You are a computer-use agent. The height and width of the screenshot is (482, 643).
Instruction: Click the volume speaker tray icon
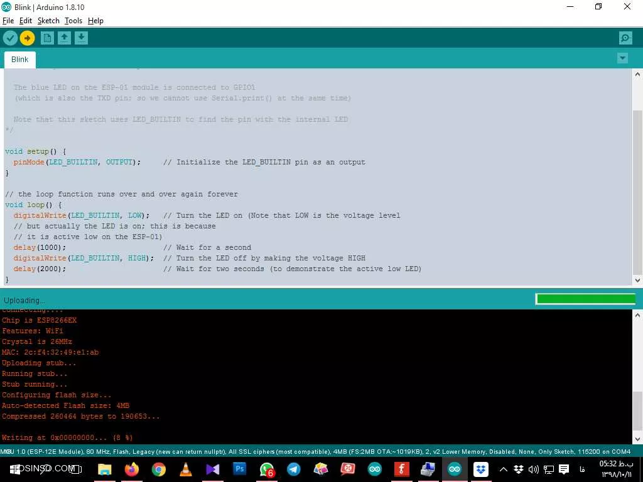[534, 469]
